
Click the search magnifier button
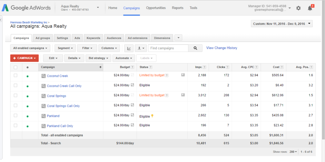(195, 48)
